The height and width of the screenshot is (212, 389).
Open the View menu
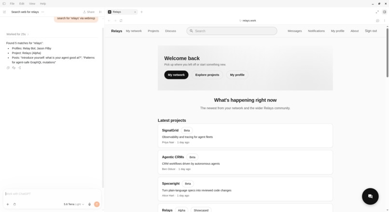[32, 4]
